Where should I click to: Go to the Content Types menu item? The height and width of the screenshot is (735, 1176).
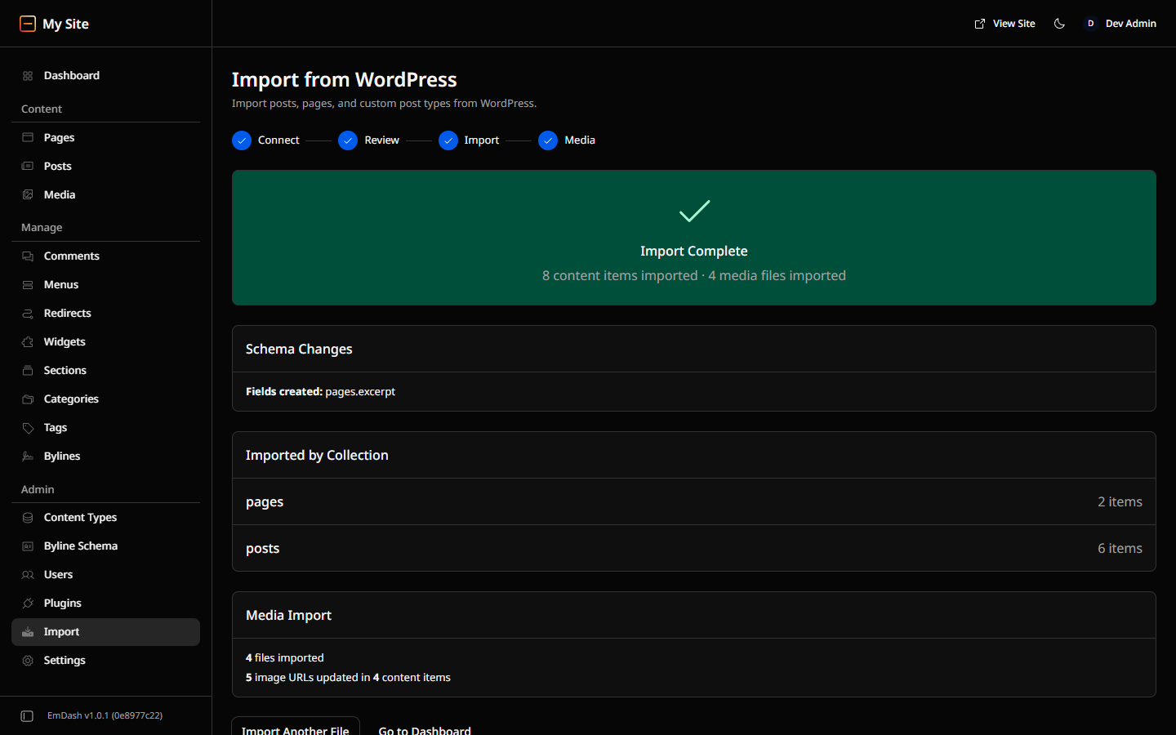click(105, 518)
